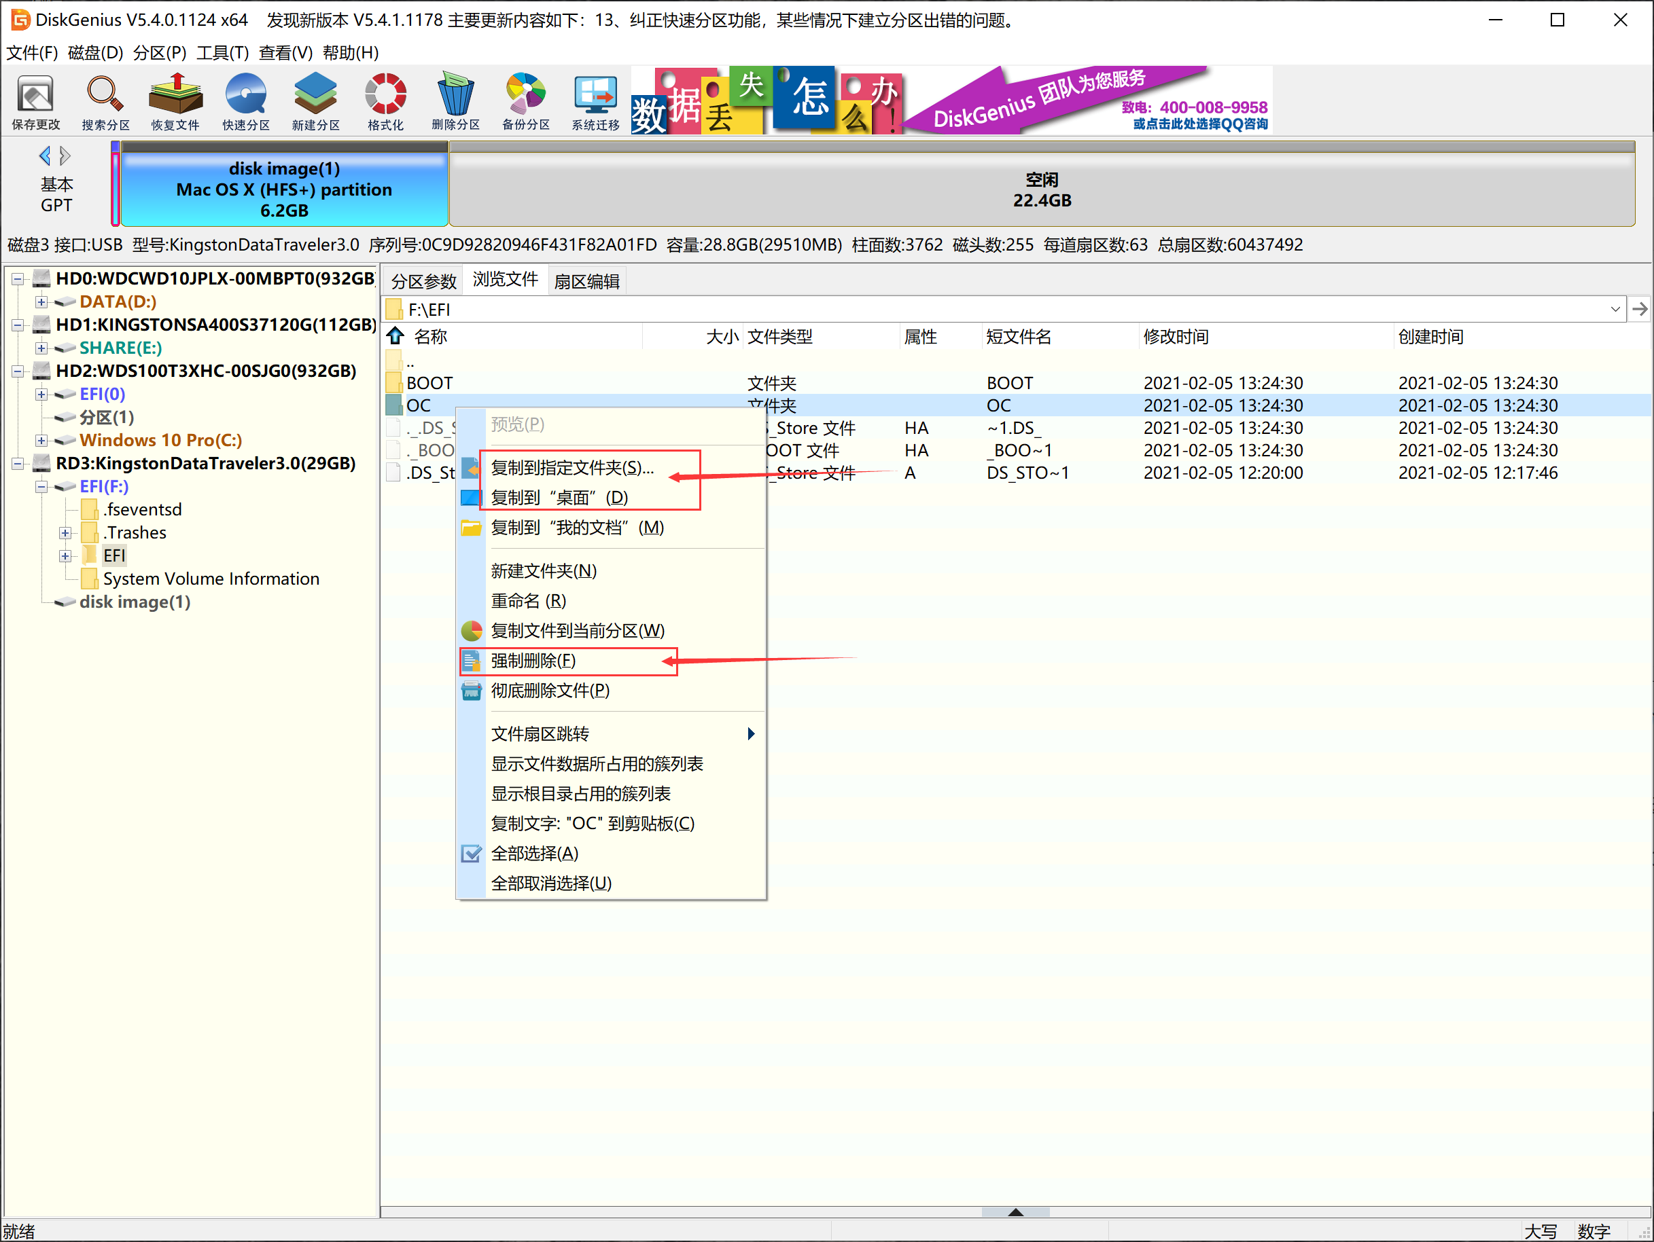The height and width of the screenshot is (1242, 1654).
Task: Select the disk image(1) HFS+ partition block
Action: tap(284, 185)
